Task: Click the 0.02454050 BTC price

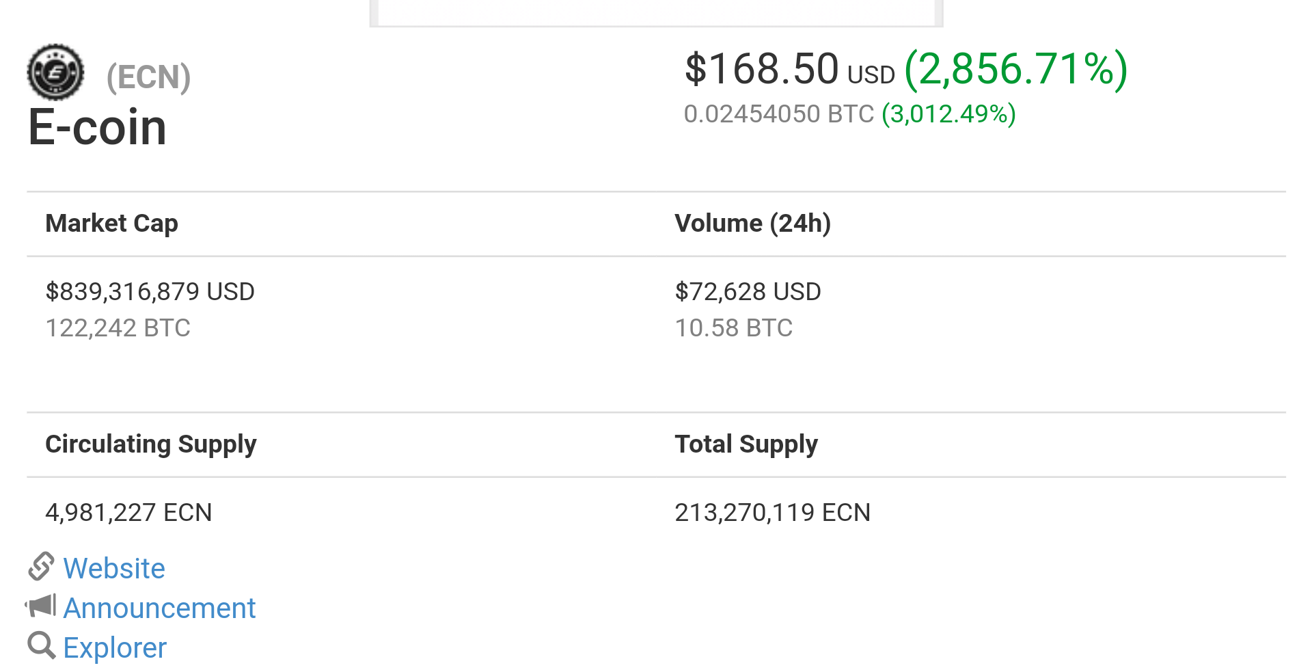Action: point(779,113)
